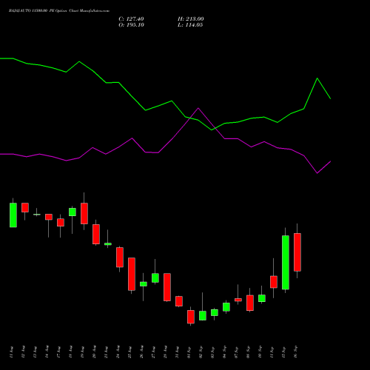Click the lowest red candle above 01 Sep
The width and height of the screenshot is (370, 370).
click(191, 317)
